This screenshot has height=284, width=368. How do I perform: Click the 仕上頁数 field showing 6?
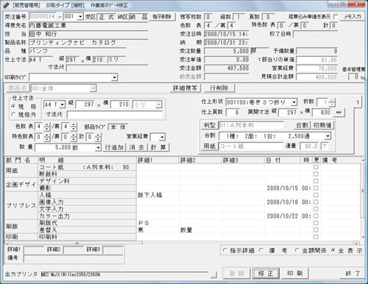point(233,113)
